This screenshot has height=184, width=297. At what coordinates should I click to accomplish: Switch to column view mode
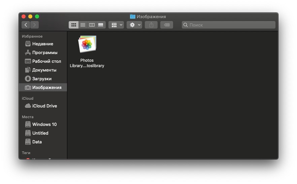(x=92, y=25)
